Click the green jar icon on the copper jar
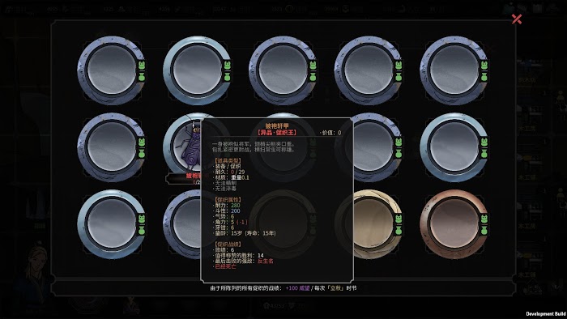The width and height of the screenshot is (567, 319). (484, 230)
